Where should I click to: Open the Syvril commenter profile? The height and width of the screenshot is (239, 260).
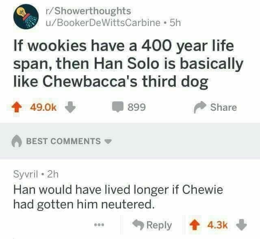pos(26,175)
